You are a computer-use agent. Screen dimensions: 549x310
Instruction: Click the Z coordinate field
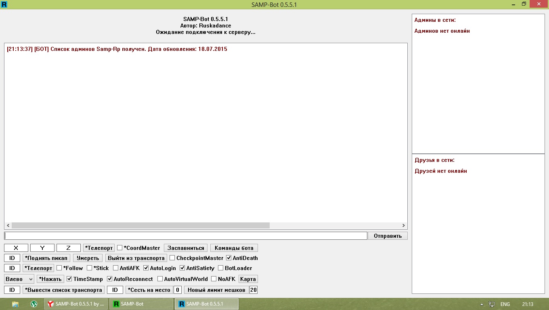(69, 248)
